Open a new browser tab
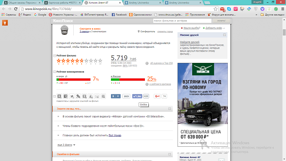This screenshot has height=161, width=286. tap(207, 3)
